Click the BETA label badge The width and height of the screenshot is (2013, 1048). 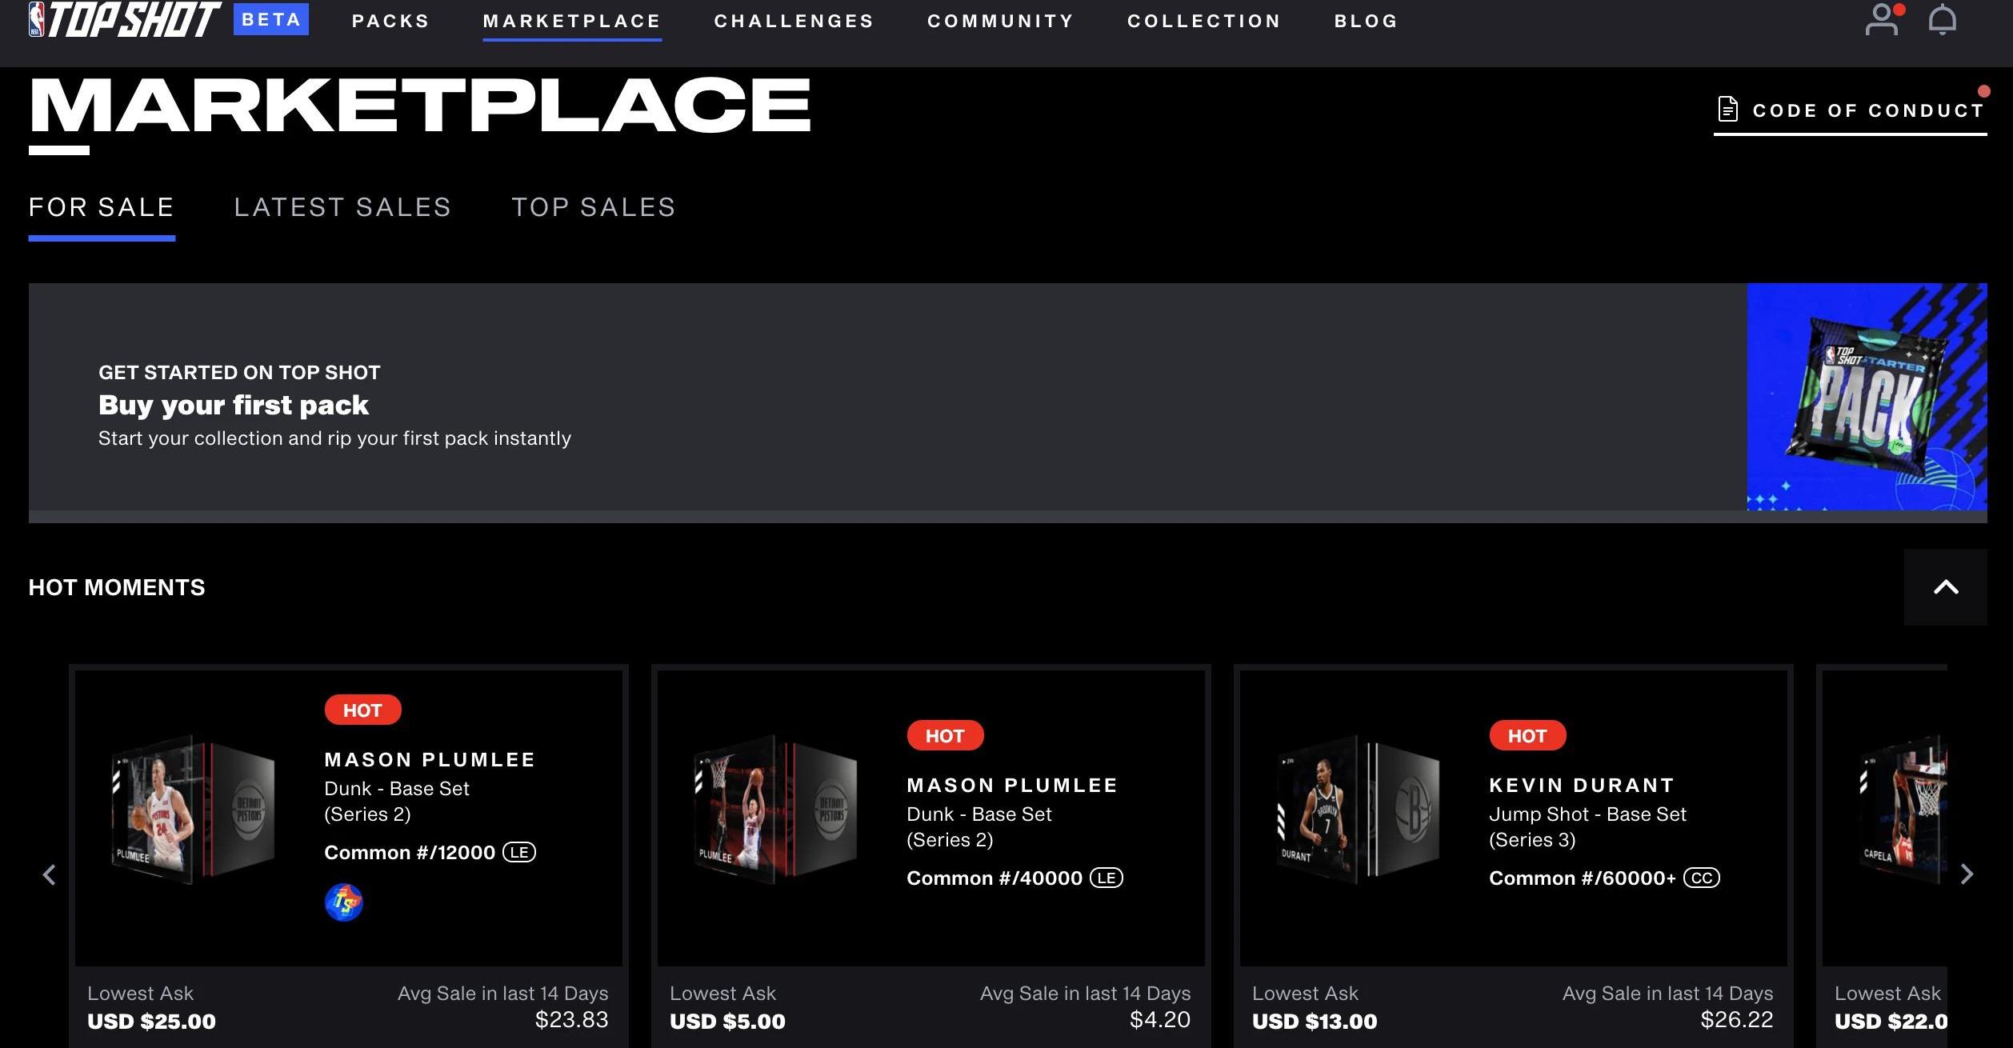(271, 19)
